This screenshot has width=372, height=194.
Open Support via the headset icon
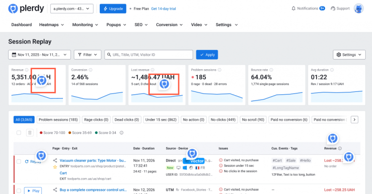pos(333,9)
